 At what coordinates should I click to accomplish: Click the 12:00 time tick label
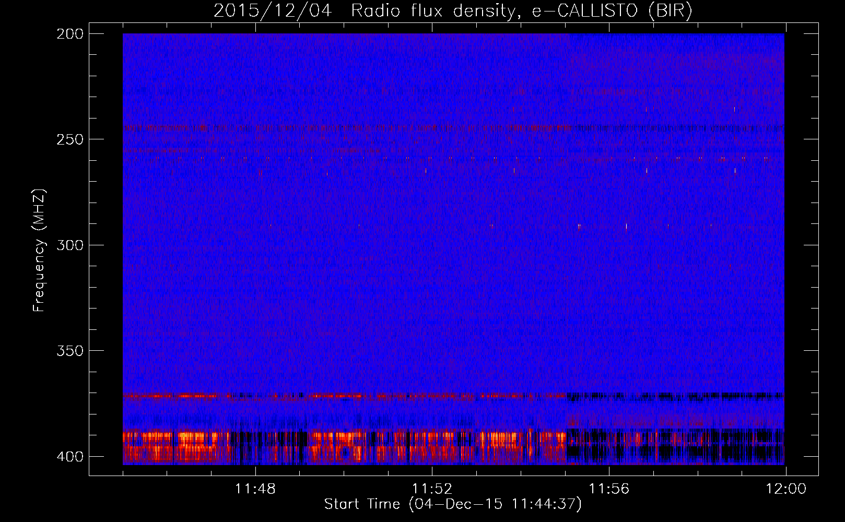(x=786, y=489)
